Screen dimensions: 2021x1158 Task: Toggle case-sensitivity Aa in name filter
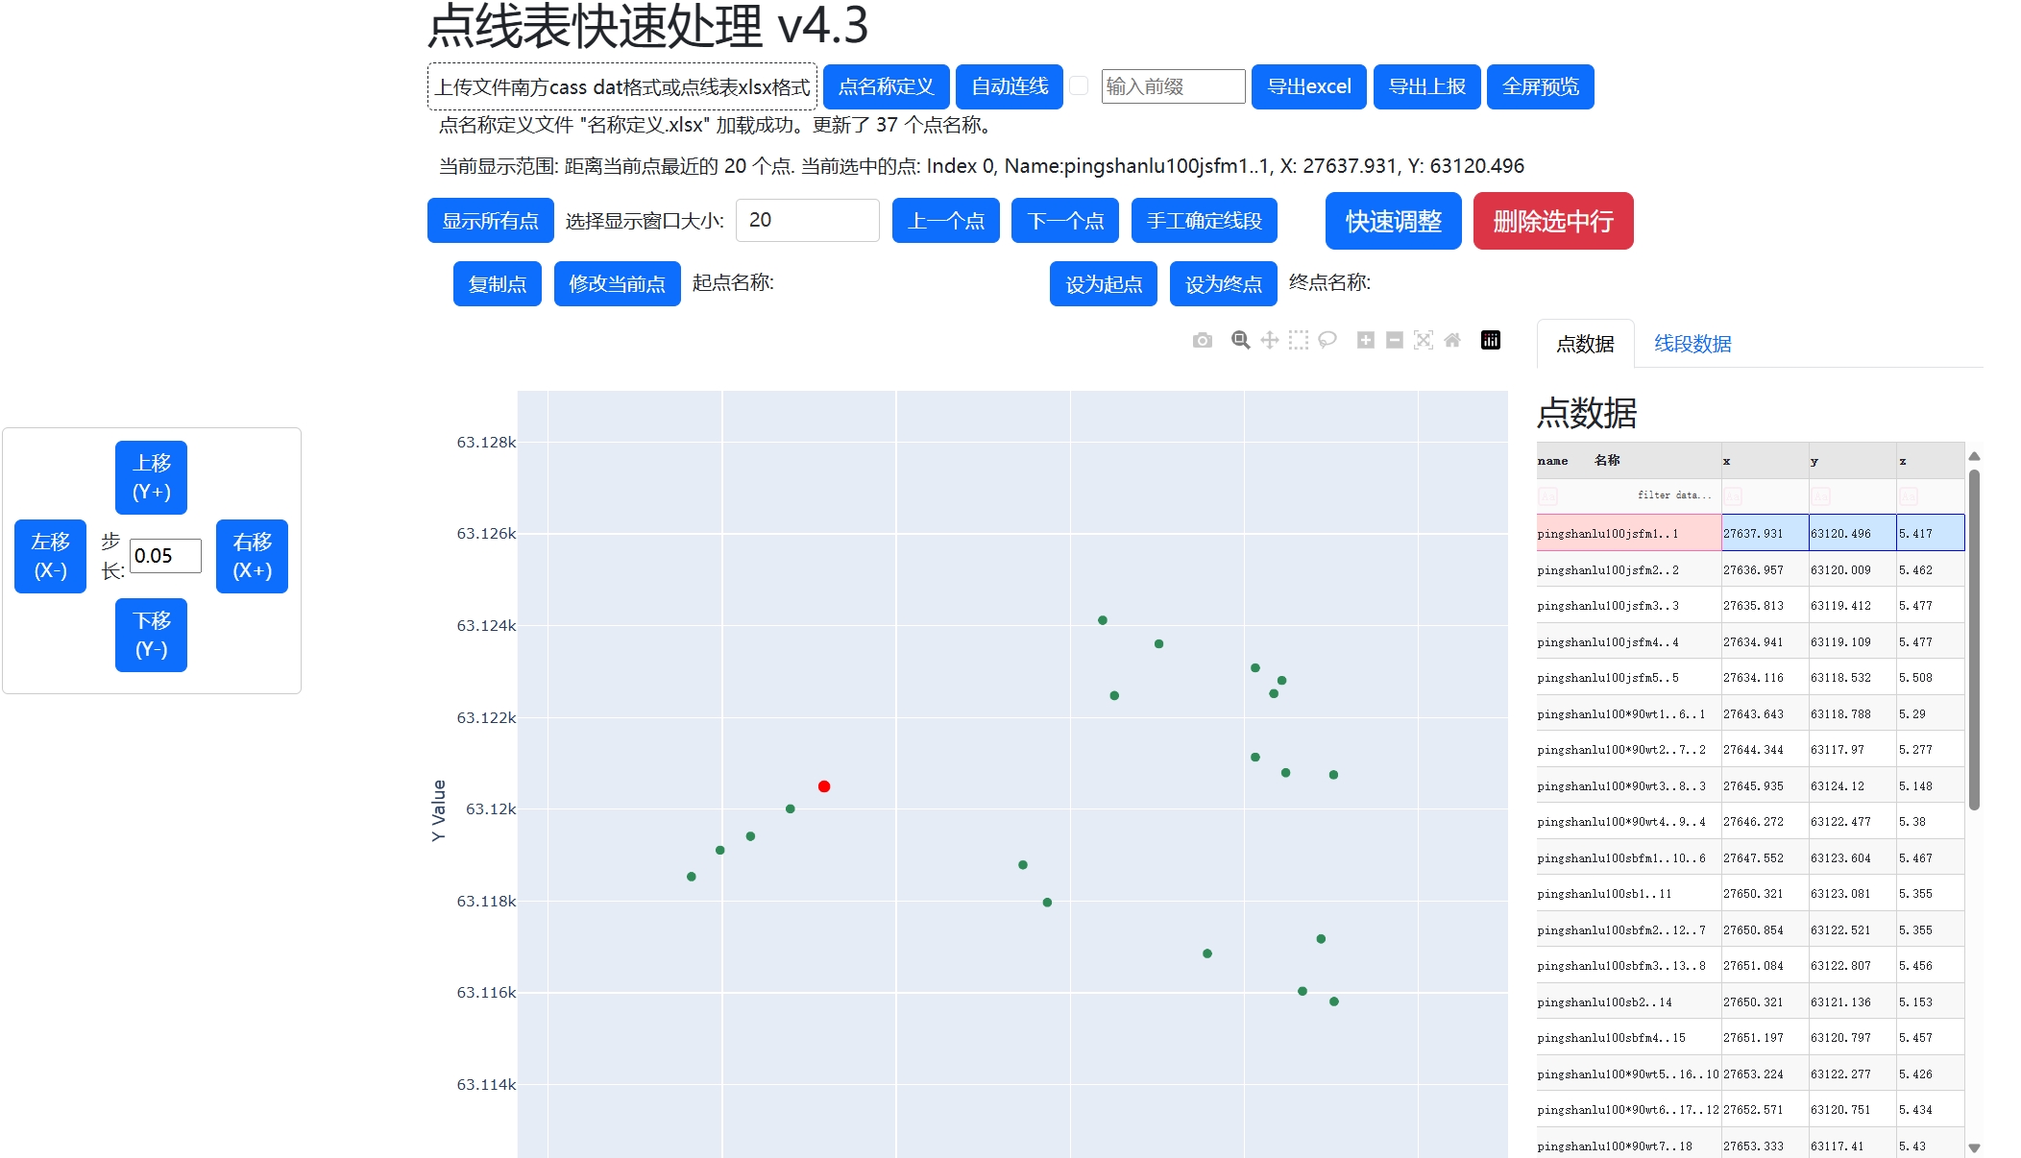(x=1547, y=496)
